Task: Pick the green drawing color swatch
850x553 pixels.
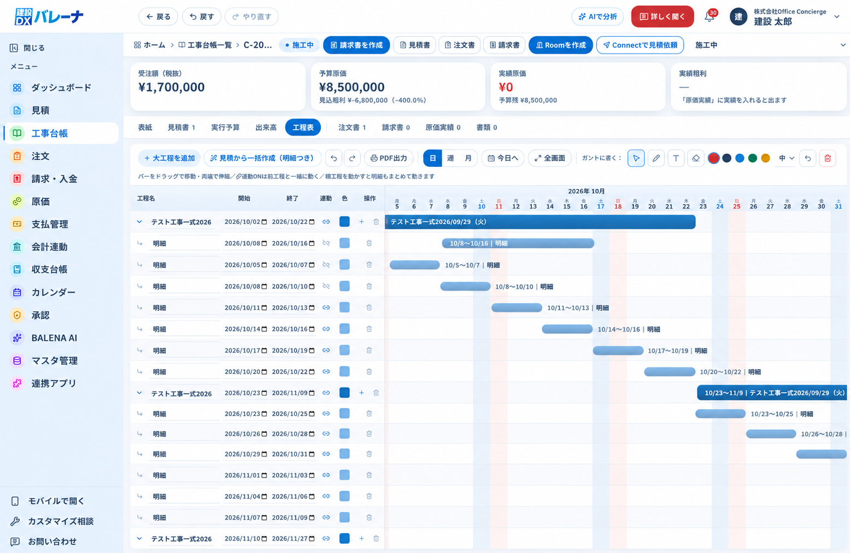Action: pyautogui.click(x=752, y=158)
